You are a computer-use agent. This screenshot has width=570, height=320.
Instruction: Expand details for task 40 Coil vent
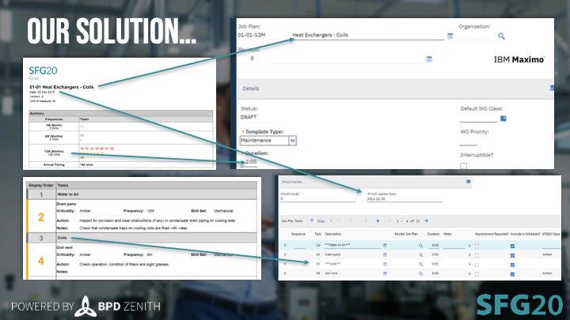click(285, 273)
